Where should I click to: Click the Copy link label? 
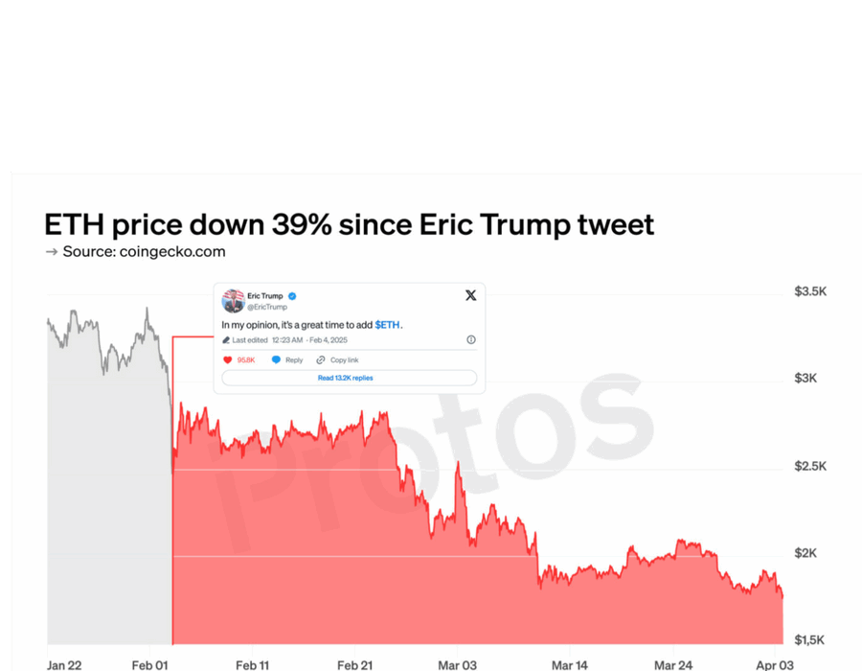(x=345, y=359)
